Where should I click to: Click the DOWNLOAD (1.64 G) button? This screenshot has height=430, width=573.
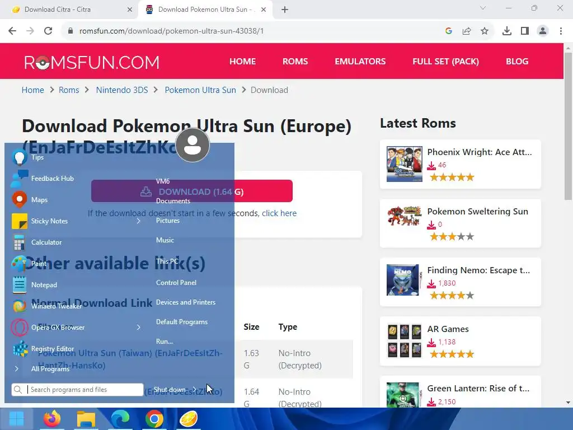click(x=192, y=191)
